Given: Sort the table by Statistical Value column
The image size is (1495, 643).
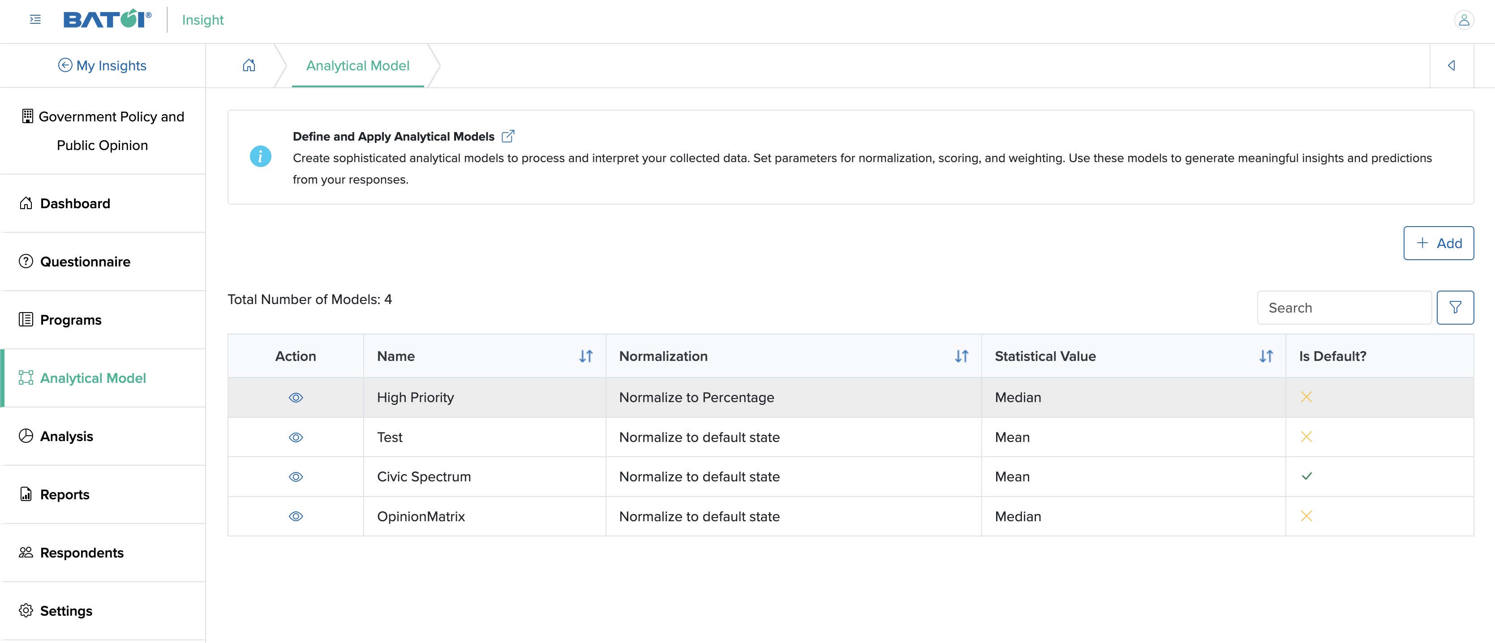Looking at the screenshot, I should click(x=1266, y=356).
